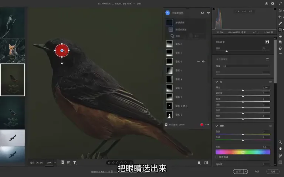The image size is (284, 177).
Task: Enable the 使用微调 checkbox
Action: pos(217,157)
